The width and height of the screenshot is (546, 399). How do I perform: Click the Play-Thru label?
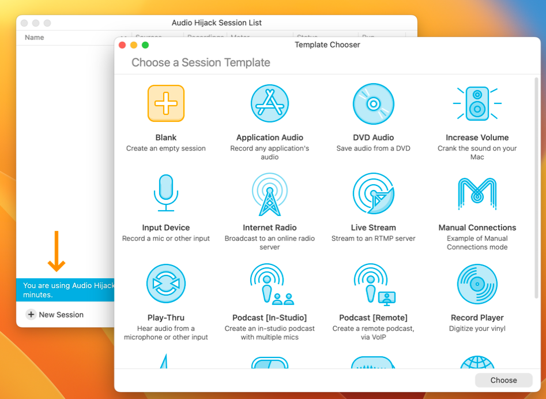click(x=165, y=318)
